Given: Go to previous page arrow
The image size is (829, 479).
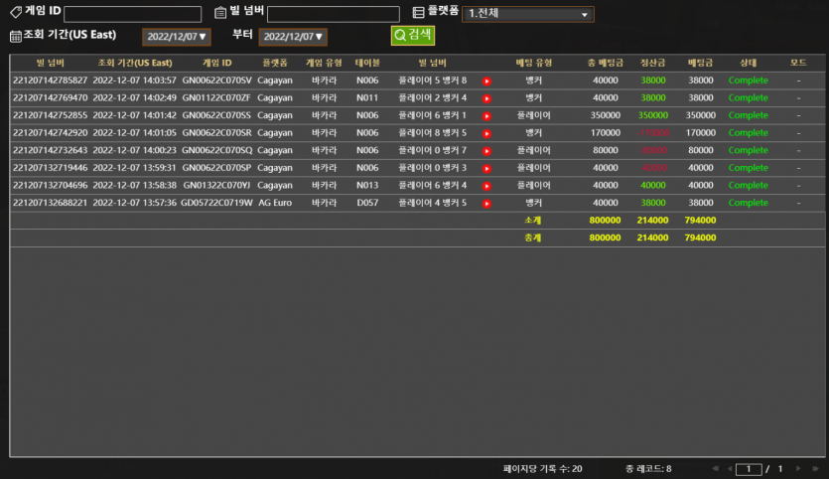Looking at the screenshot, I should point(730,468).
